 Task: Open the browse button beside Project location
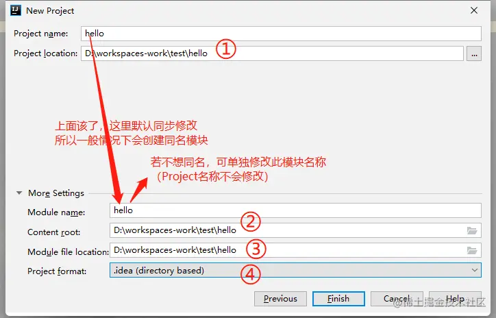pos(474,53)
